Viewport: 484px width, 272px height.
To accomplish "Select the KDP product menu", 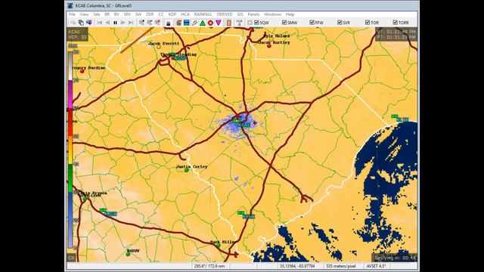I will pos(172,14).
